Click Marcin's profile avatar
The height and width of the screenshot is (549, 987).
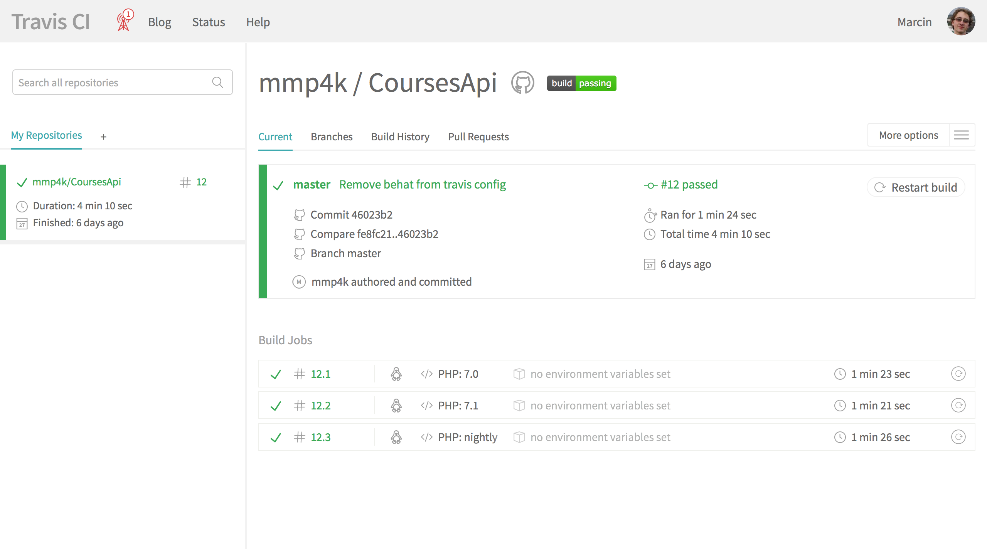coord(961,22)
